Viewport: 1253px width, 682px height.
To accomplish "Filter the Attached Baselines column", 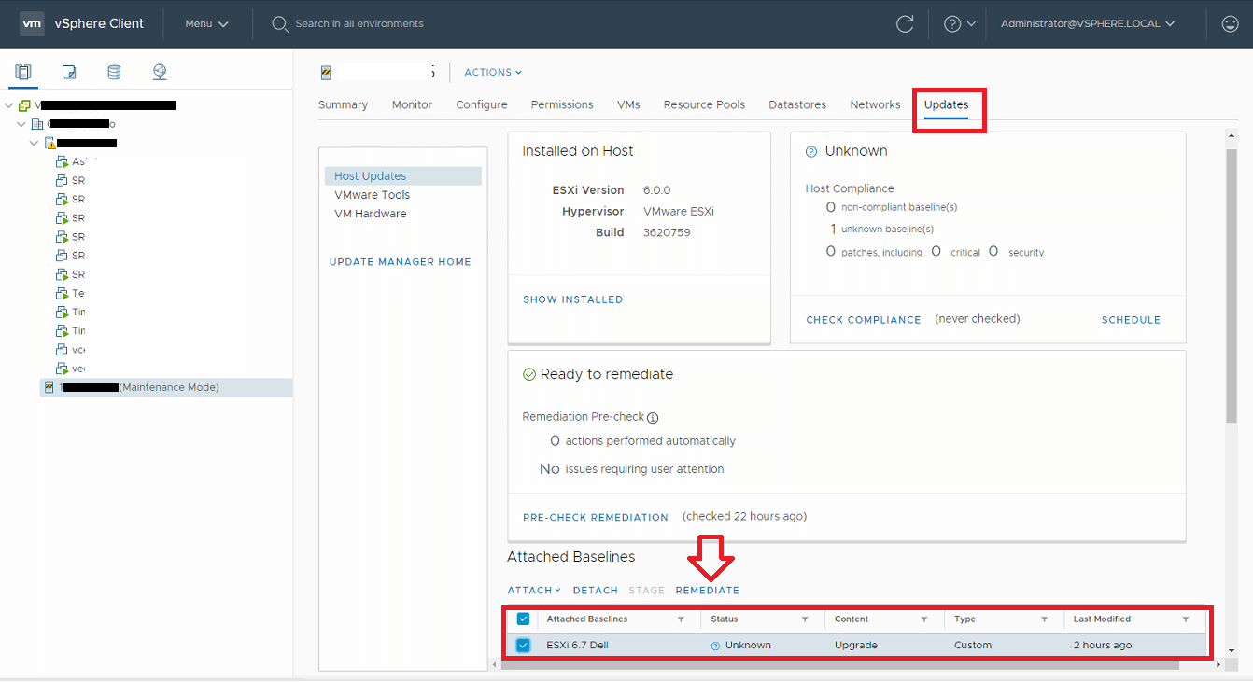I will 681,619.
